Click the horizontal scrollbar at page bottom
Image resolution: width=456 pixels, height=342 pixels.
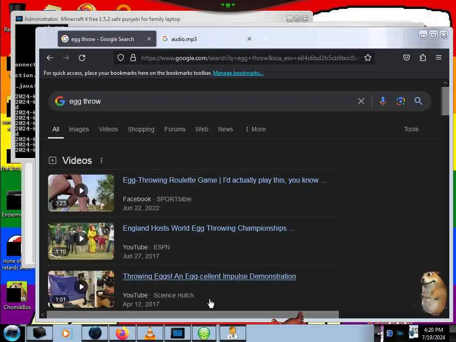(x=193, y=314)
